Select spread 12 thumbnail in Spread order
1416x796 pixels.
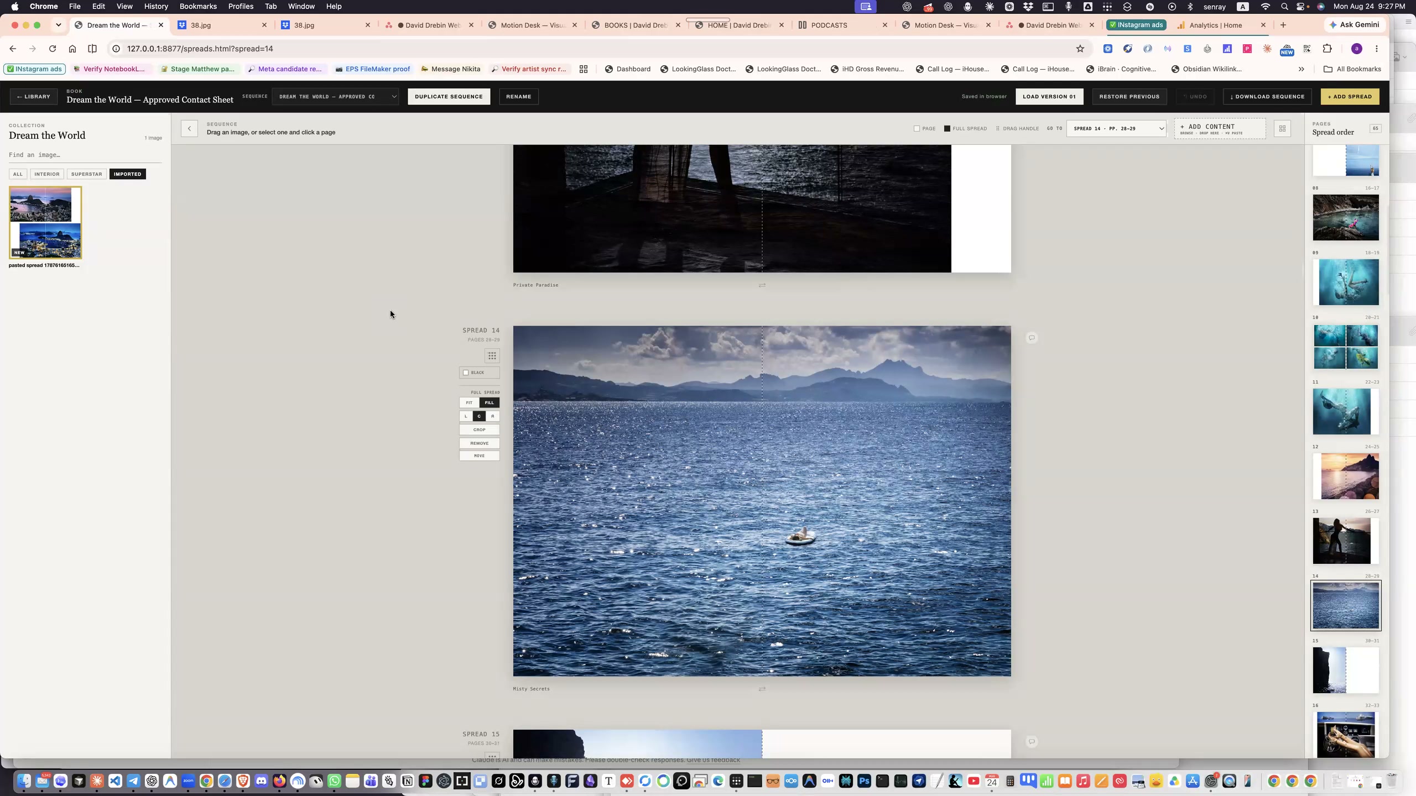pos(1345,476)
